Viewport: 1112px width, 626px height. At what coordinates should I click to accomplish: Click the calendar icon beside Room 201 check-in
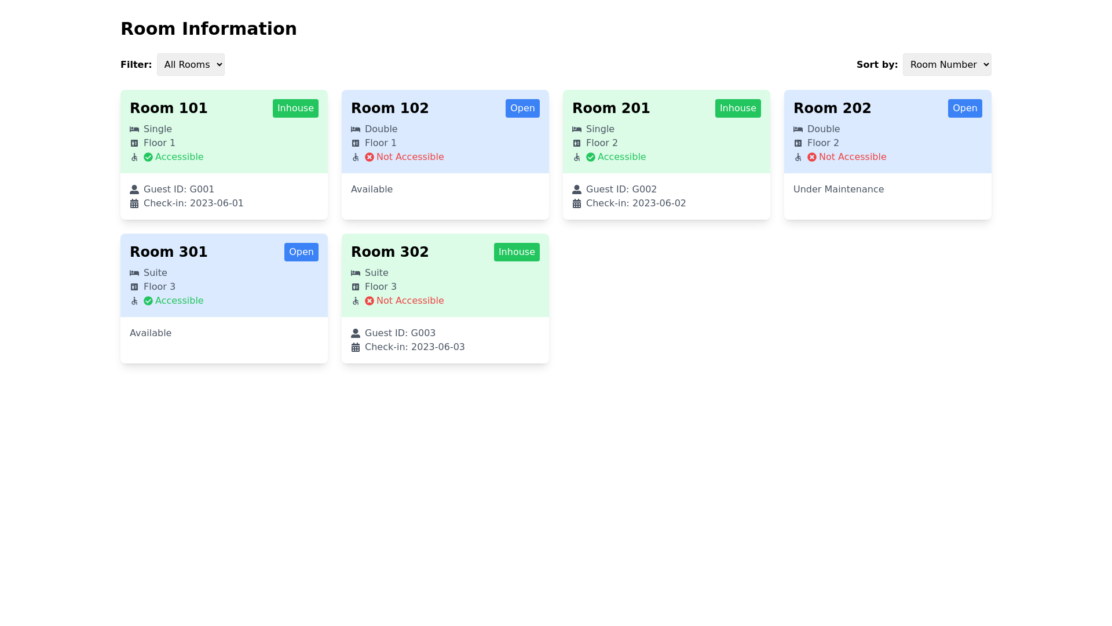(x=577, y=203)
